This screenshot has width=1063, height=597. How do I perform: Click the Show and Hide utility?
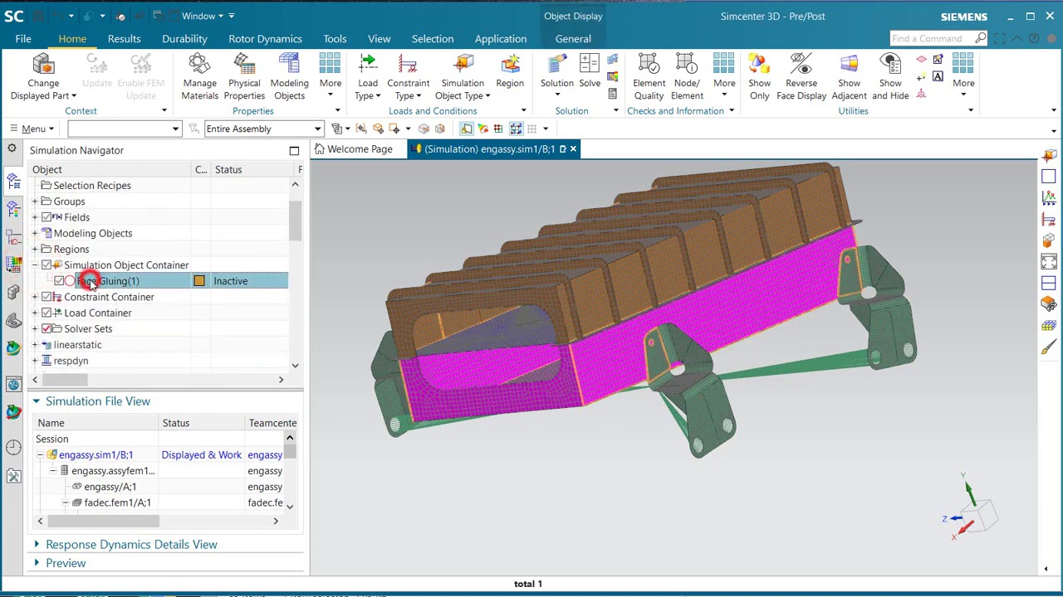click(890, 77)
